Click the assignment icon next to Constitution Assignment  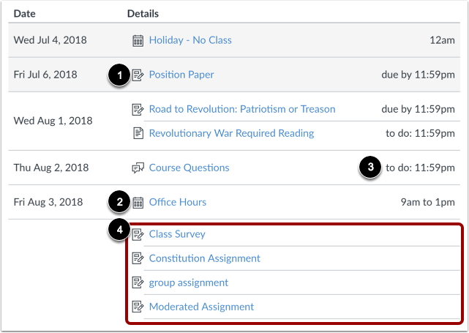click(138, 258)
